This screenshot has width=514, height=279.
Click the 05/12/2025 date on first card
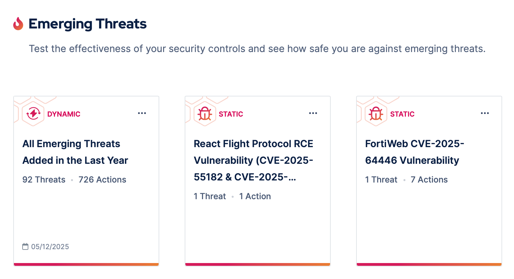coord(50,247)
